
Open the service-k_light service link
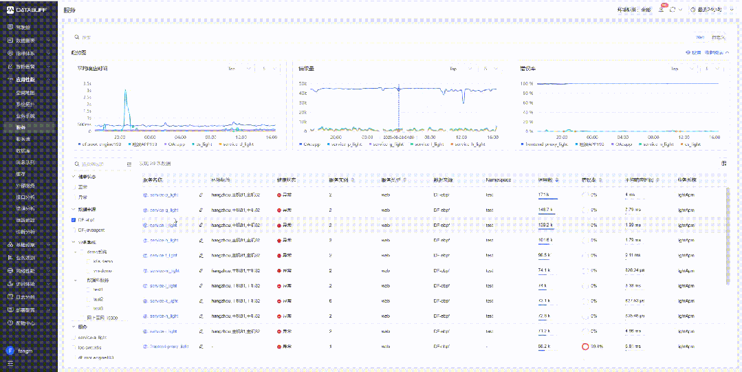162,301
